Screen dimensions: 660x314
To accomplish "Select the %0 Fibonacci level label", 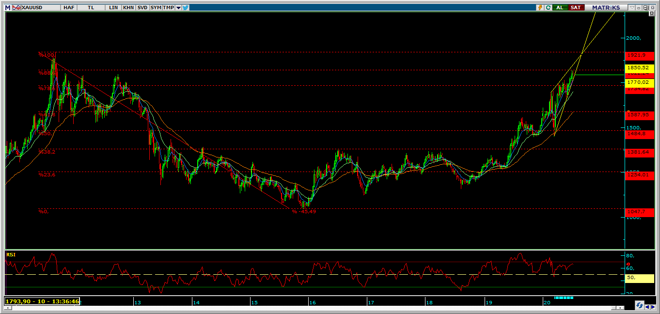I will pos(44,211).
